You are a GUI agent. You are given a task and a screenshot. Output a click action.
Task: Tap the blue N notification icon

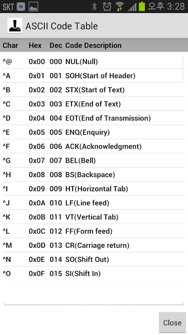(21, 7)
